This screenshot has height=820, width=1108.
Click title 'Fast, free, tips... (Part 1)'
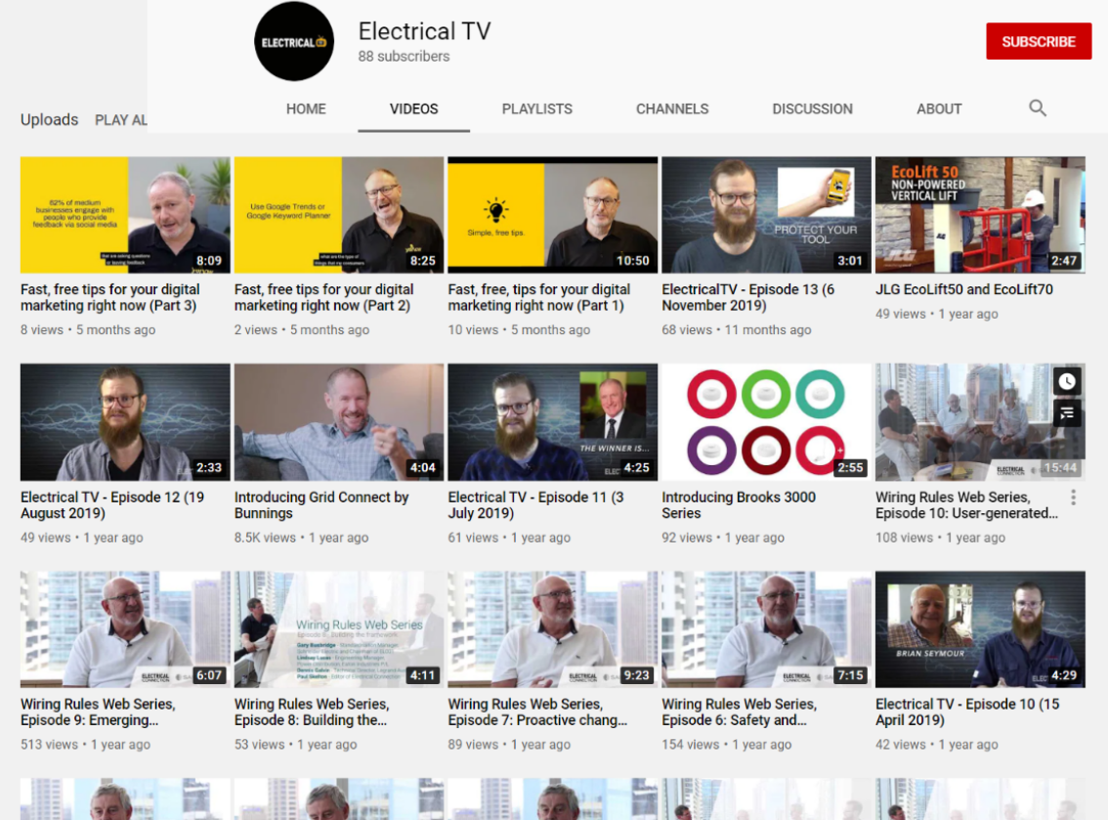(539, 297)
